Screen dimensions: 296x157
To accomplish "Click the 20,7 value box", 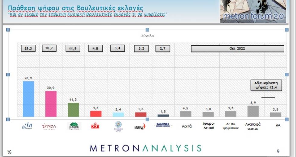I will point(49,48).
